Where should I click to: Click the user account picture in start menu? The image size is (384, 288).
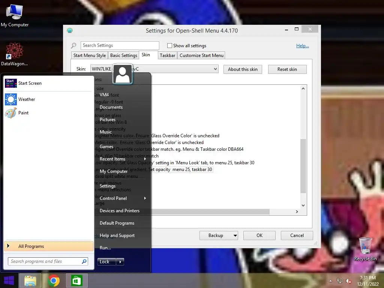tap(123, 74)
